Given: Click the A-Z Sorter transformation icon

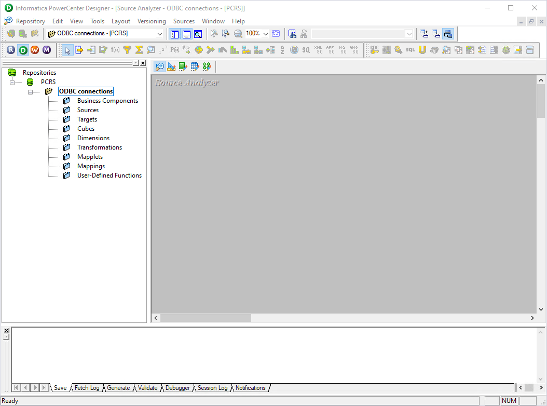Looking at the screenshot, I should (x=282, y=50).
